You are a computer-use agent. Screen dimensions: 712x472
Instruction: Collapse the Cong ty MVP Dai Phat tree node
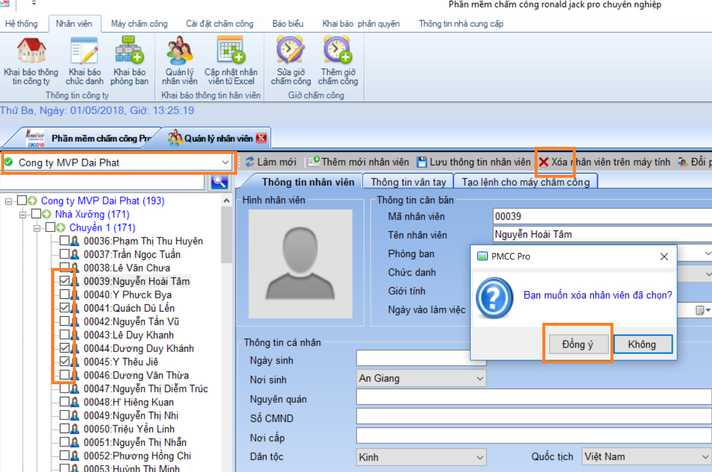pos(8,201)
